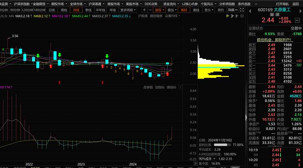
Task: Open the 资金流向 menu
Action: 169,4
